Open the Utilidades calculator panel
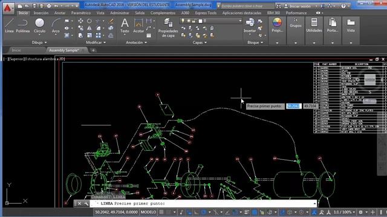387x217 pixels. (314, 25)
